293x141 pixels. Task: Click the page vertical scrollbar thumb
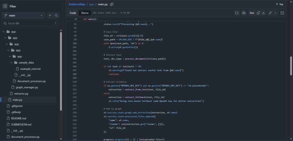click(x=291, y=66)
